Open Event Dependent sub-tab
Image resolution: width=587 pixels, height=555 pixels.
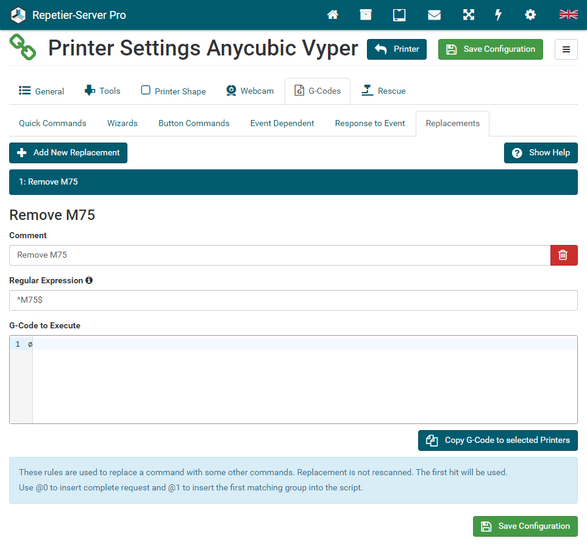click(x=282, y=124)
